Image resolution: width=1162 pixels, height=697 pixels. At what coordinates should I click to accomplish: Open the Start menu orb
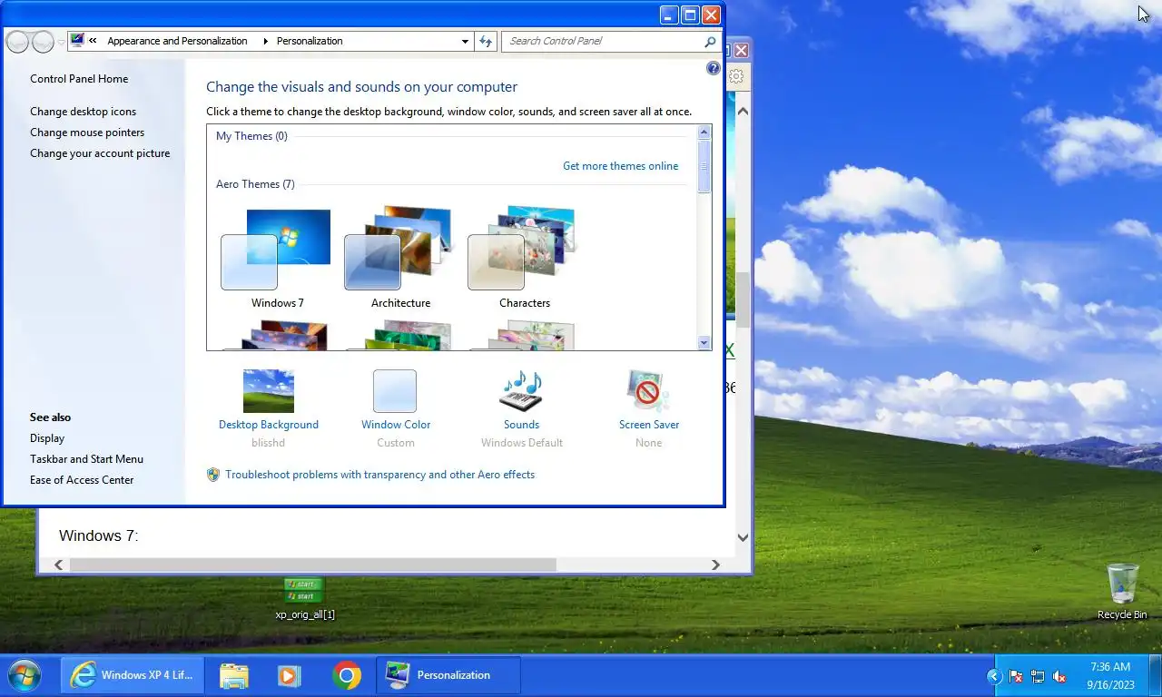tap(25, 675)
